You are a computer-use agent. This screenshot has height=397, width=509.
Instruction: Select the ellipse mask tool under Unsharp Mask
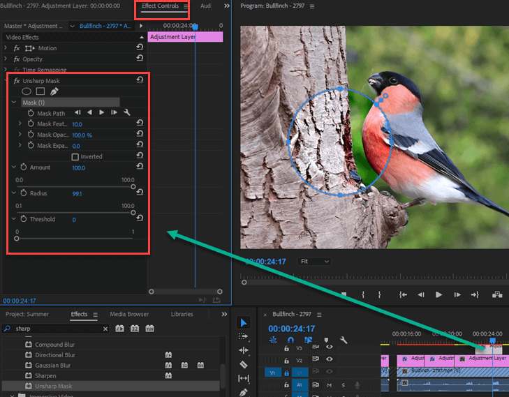27,91
